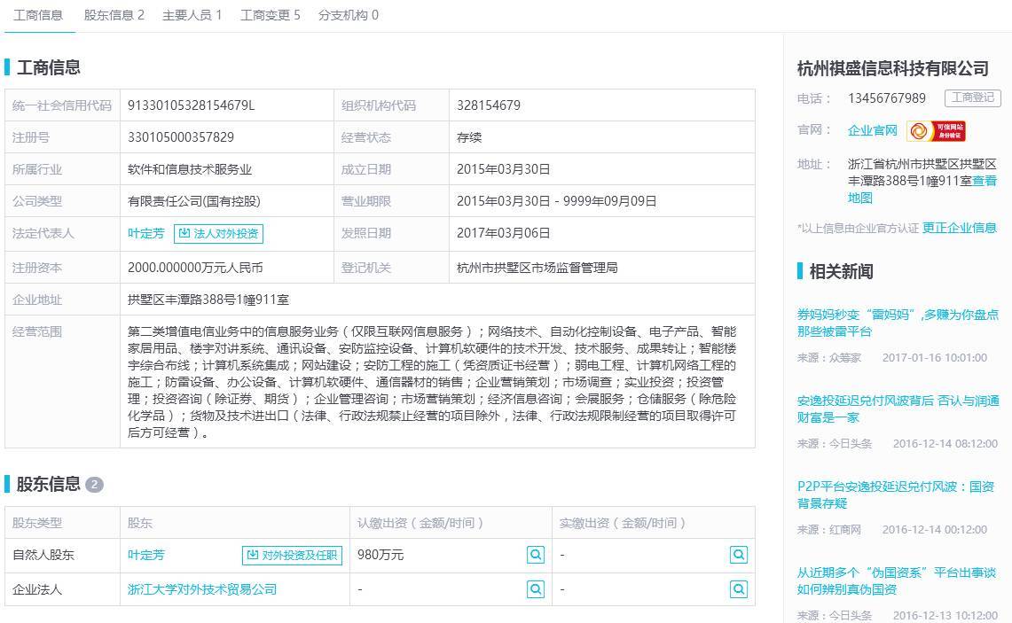Image resolution: width=1012 pixels, height=623 pixels.
Task: Open 对外投资及任职 for shareholder 叶定芳
Action: (x=292, y=555)
